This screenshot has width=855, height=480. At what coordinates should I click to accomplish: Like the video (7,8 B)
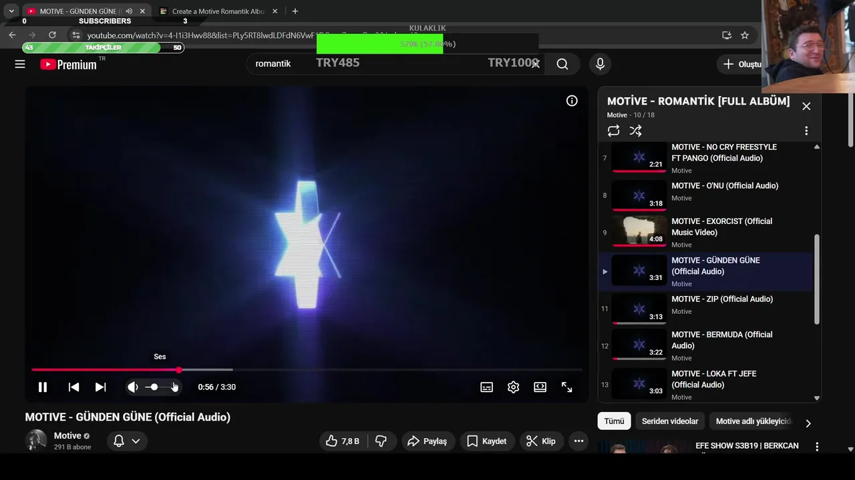343,441
